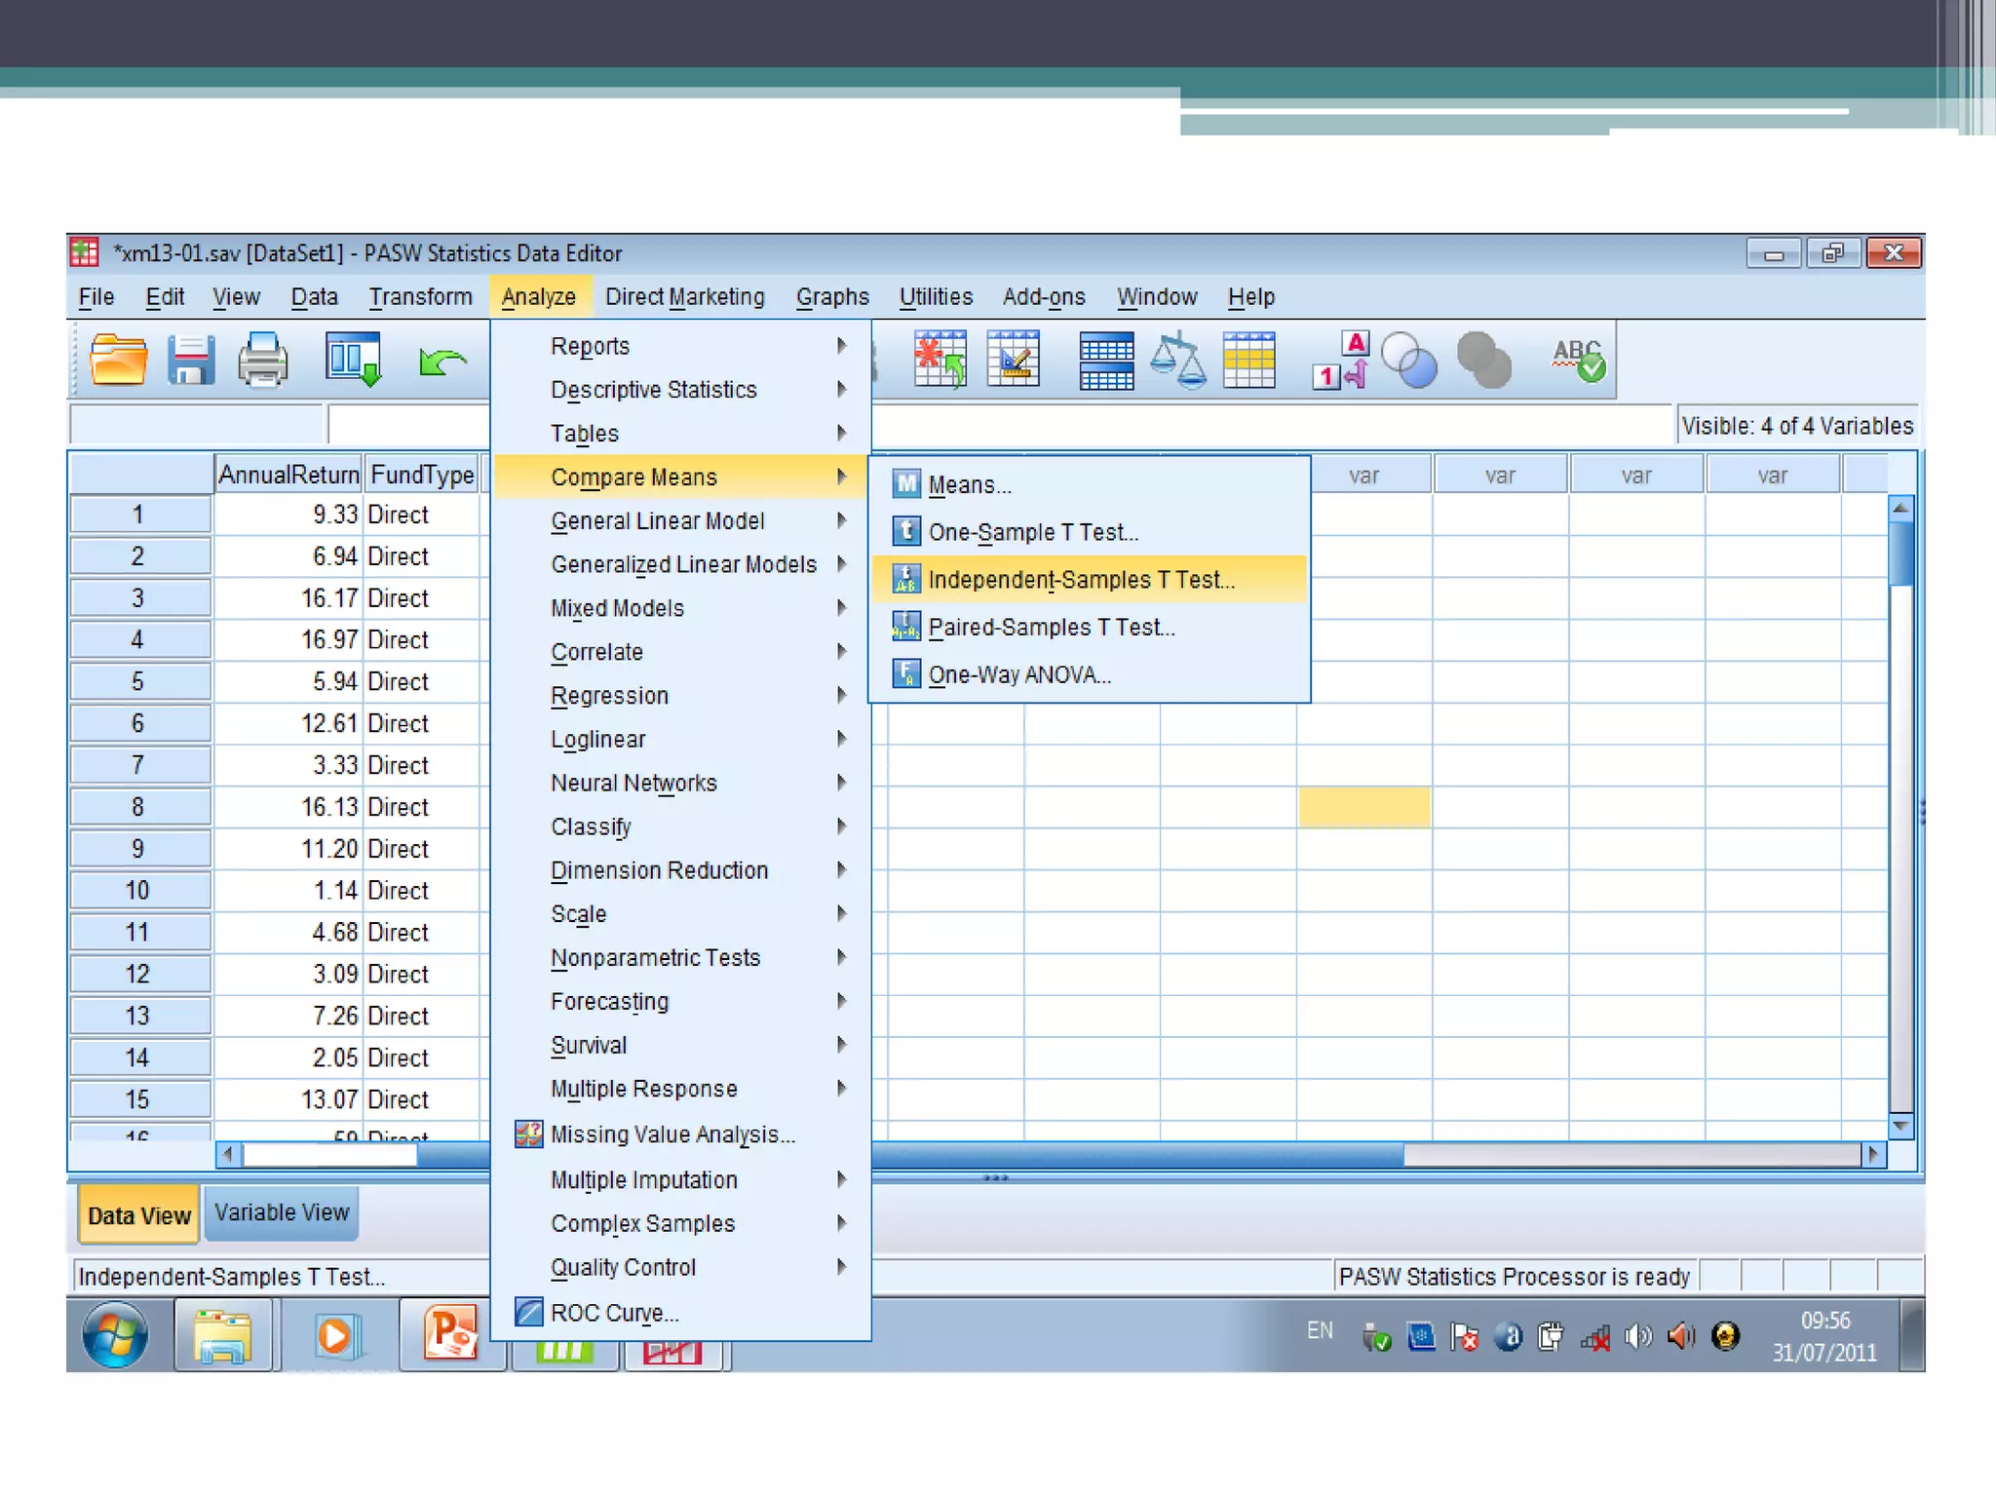Click the clock showing 09:56

click(x=1824, y=1321)
